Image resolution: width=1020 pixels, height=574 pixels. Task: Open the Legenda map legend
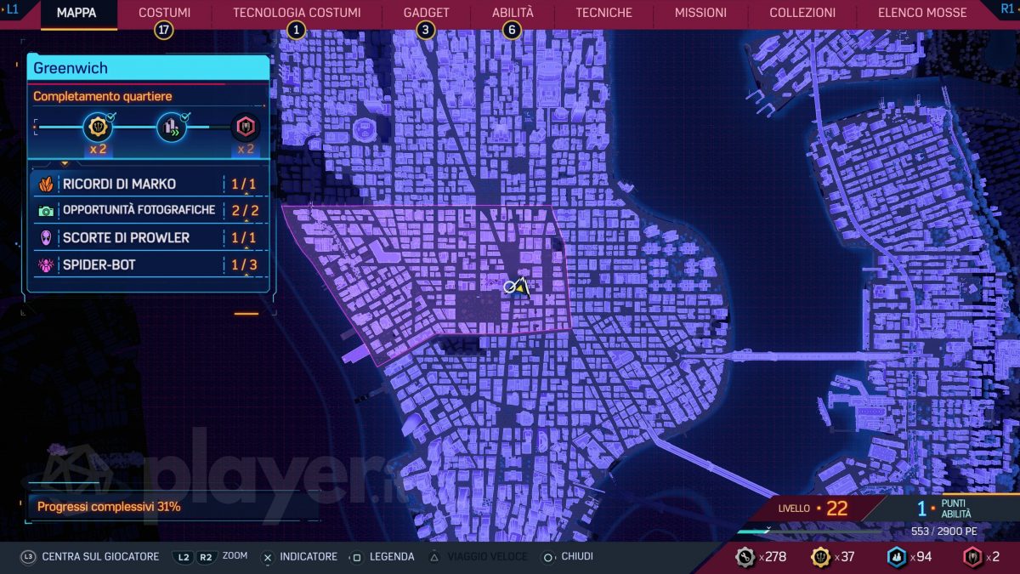coord(382,557)
